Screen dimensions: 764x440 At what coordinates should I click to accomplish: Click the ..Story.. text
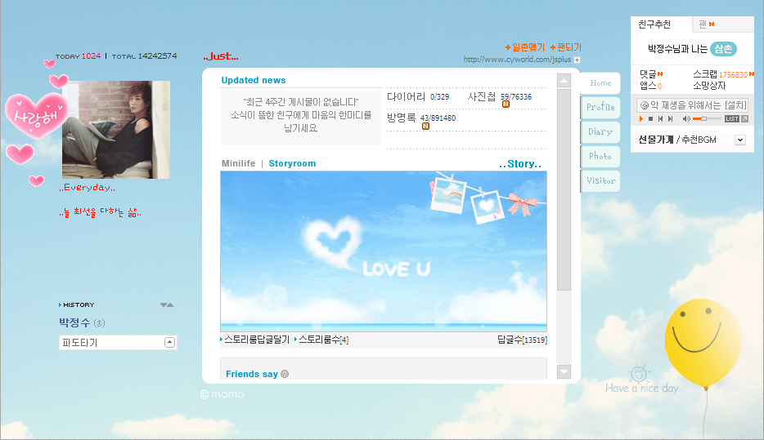520,164
